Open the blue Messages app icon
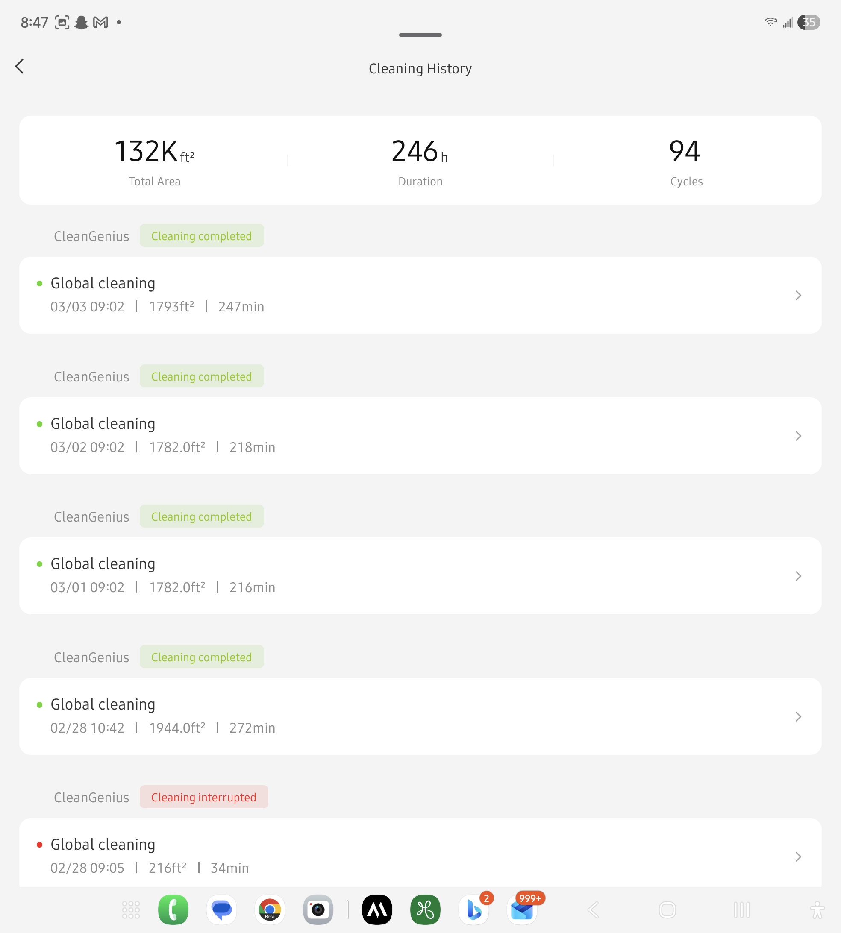This screenshot has width=841, height=933. pyautogui.click(x=221, y=910)
